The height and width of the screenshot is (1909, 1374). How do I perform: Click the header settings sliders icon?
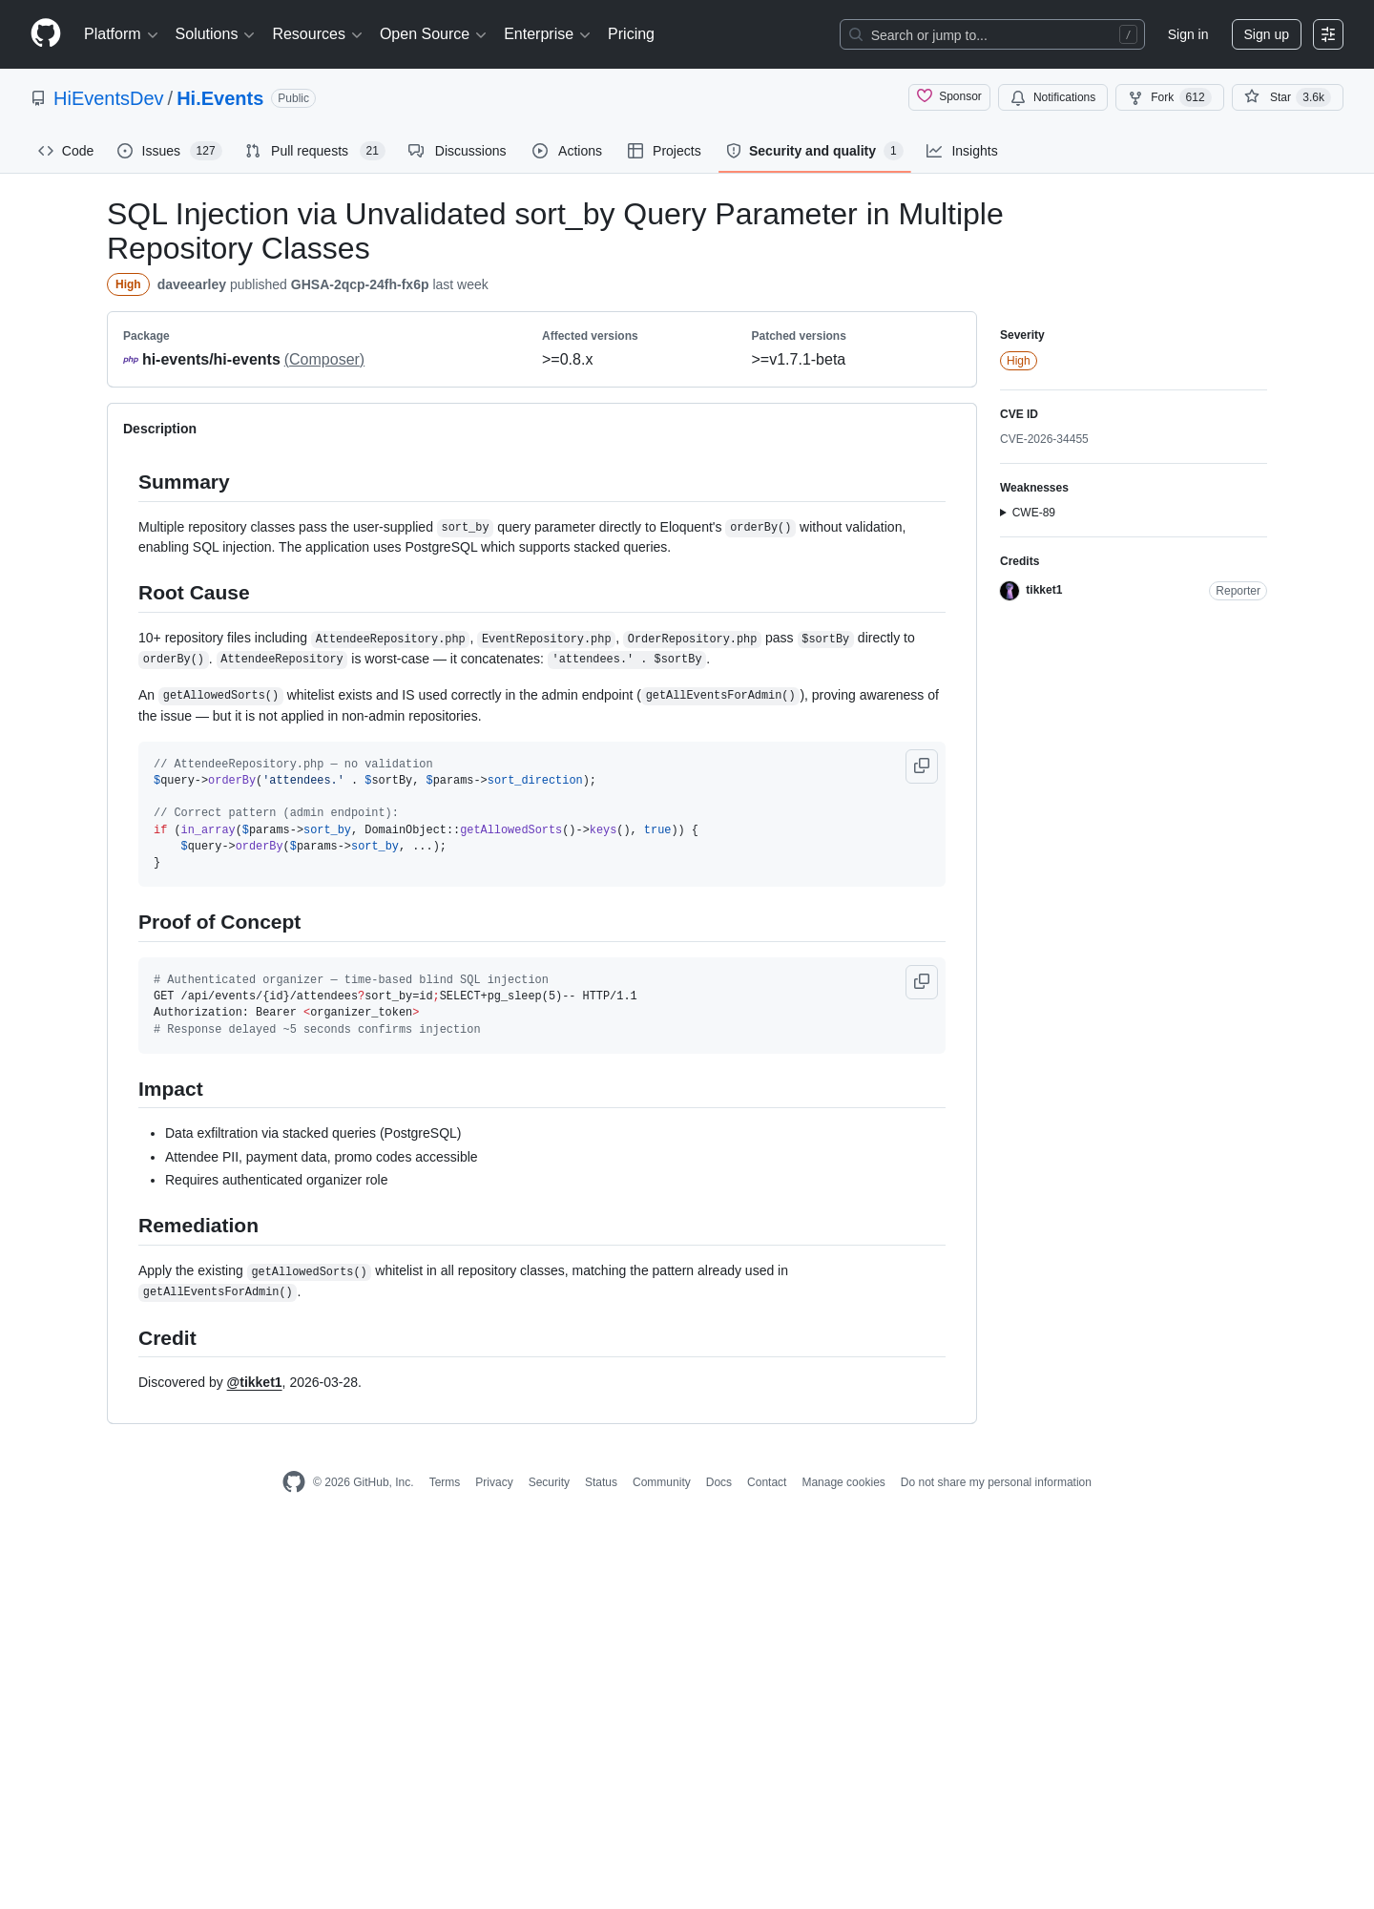click(x=1328, y=34)
